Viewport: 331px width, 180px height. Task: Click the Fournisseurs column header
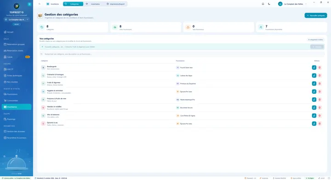180,61
